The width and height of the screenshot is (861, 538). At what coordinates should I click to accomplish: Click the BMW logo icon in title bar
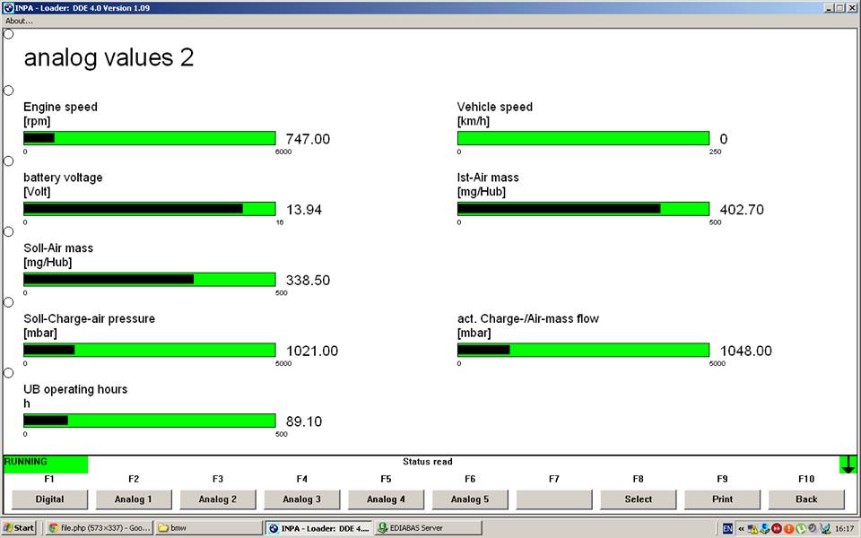click(x=7, y=7)
